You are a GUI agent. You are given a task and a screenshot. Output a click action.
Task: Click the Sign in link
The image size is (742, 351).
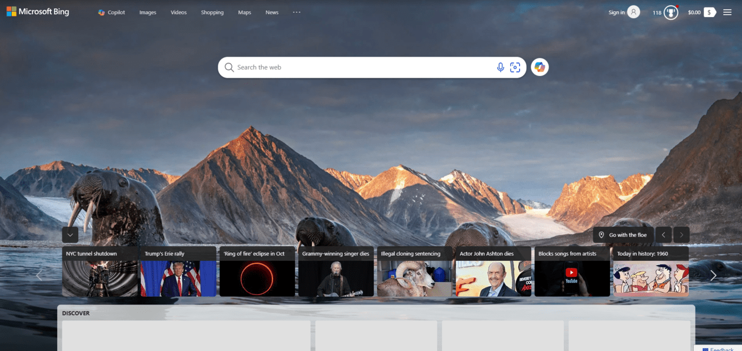click(x=616, y=12)
